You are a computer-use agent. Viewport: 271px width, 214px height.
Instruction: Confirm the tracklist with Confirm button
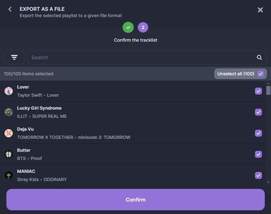(x=135, y=200)
